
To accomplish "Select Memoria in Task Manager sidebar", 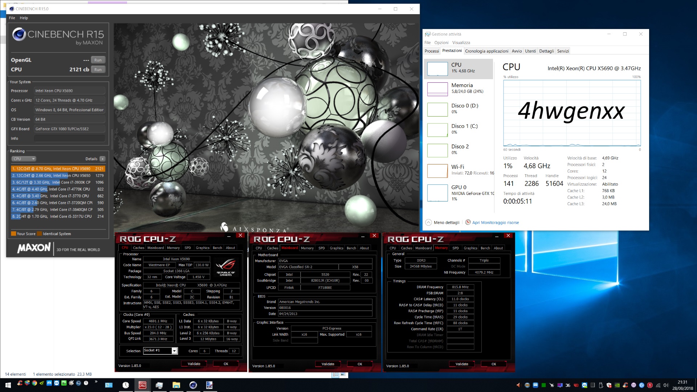I will [458, 88].
